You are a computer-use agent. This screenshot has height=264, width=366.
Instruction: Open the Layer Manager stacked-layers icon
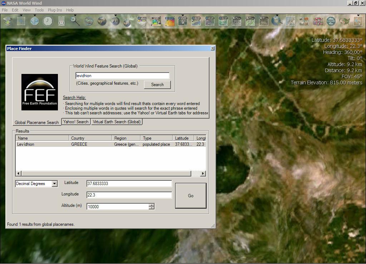[x=7, y=21]
